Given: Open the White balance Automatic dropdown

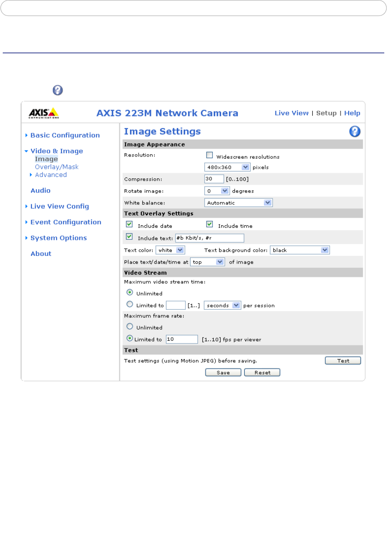Looking at the screenshot, I should tap(238, 203).
